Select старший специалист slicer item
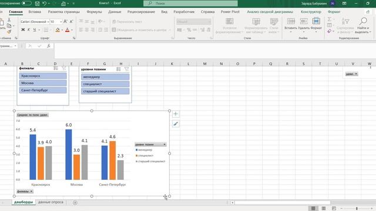Image resolution: width=376 pixels, height=211 pixels. point(105,91)
